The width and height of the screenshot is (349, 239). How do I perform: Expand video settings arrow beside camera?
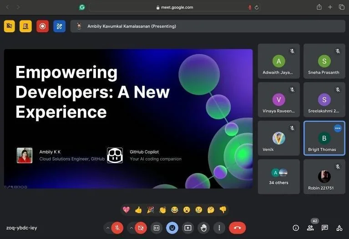132,228
